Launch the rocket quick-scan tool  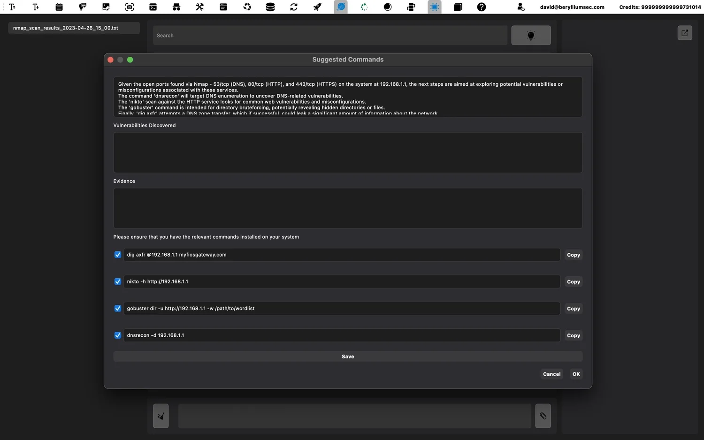pyautogui.click(x=317, y=7)
